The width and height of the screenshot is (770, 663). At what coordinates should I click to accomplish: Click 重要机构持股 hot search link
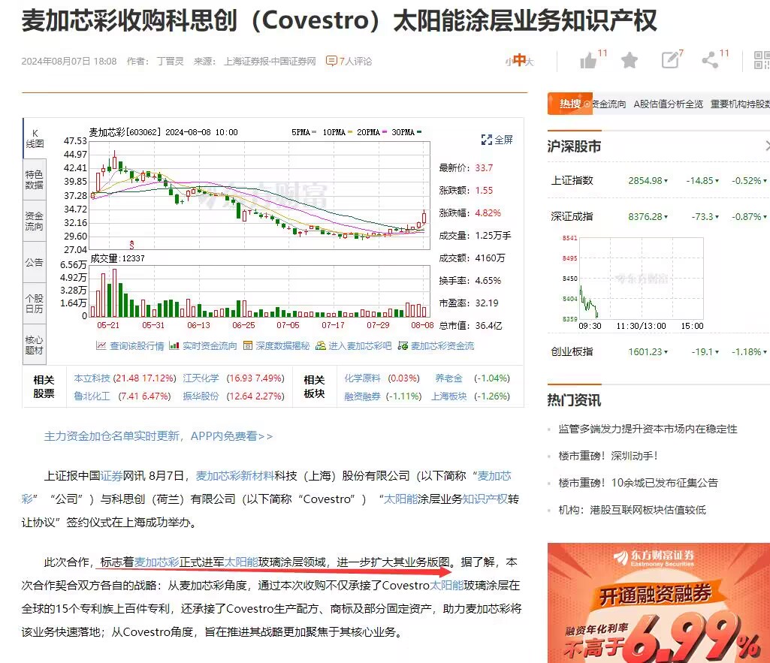(x=740, y=104)
